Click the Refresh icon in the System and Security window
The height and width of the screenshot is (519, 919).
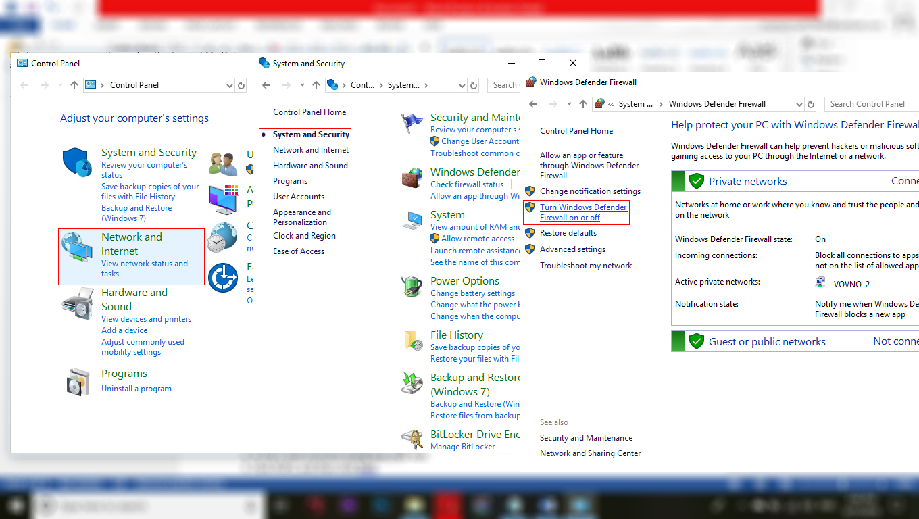click(474, 85)
